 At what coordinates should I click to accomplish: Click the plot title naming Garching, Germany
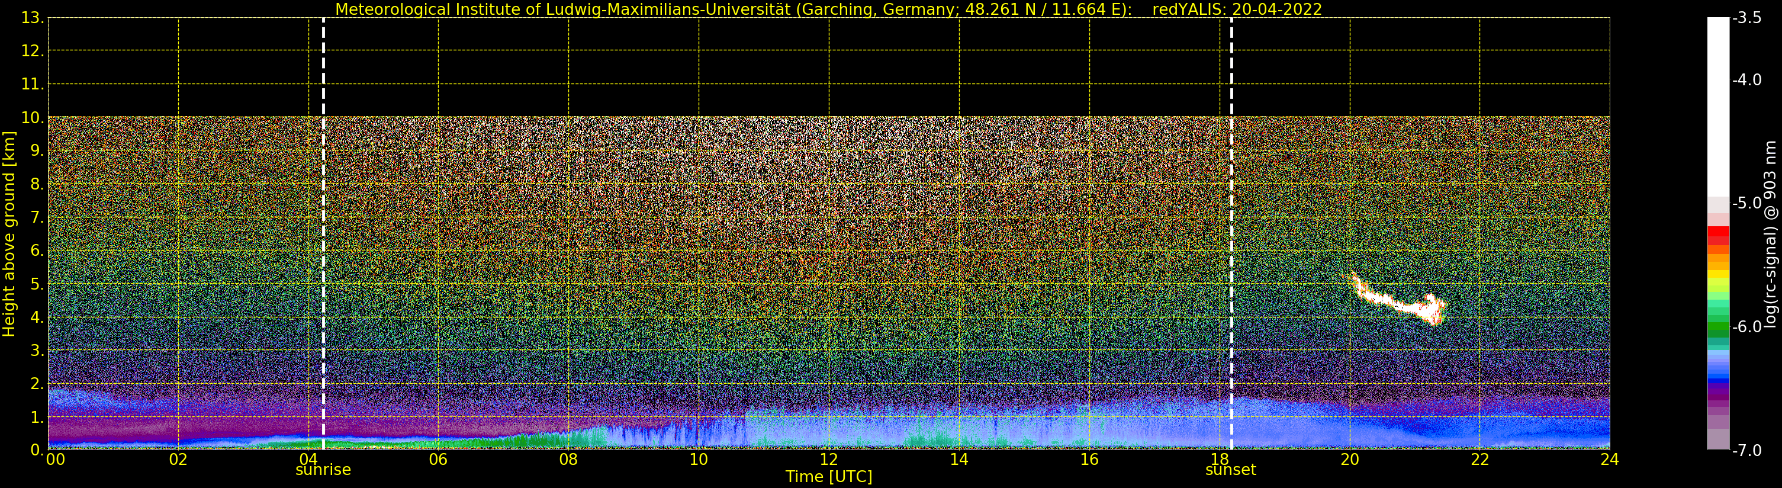tap(828, 9)
